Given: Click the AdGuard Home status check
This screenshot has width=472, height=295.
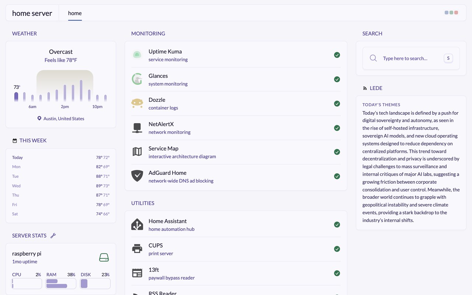Looking at the screenshot, I should (x=337, y=176).
